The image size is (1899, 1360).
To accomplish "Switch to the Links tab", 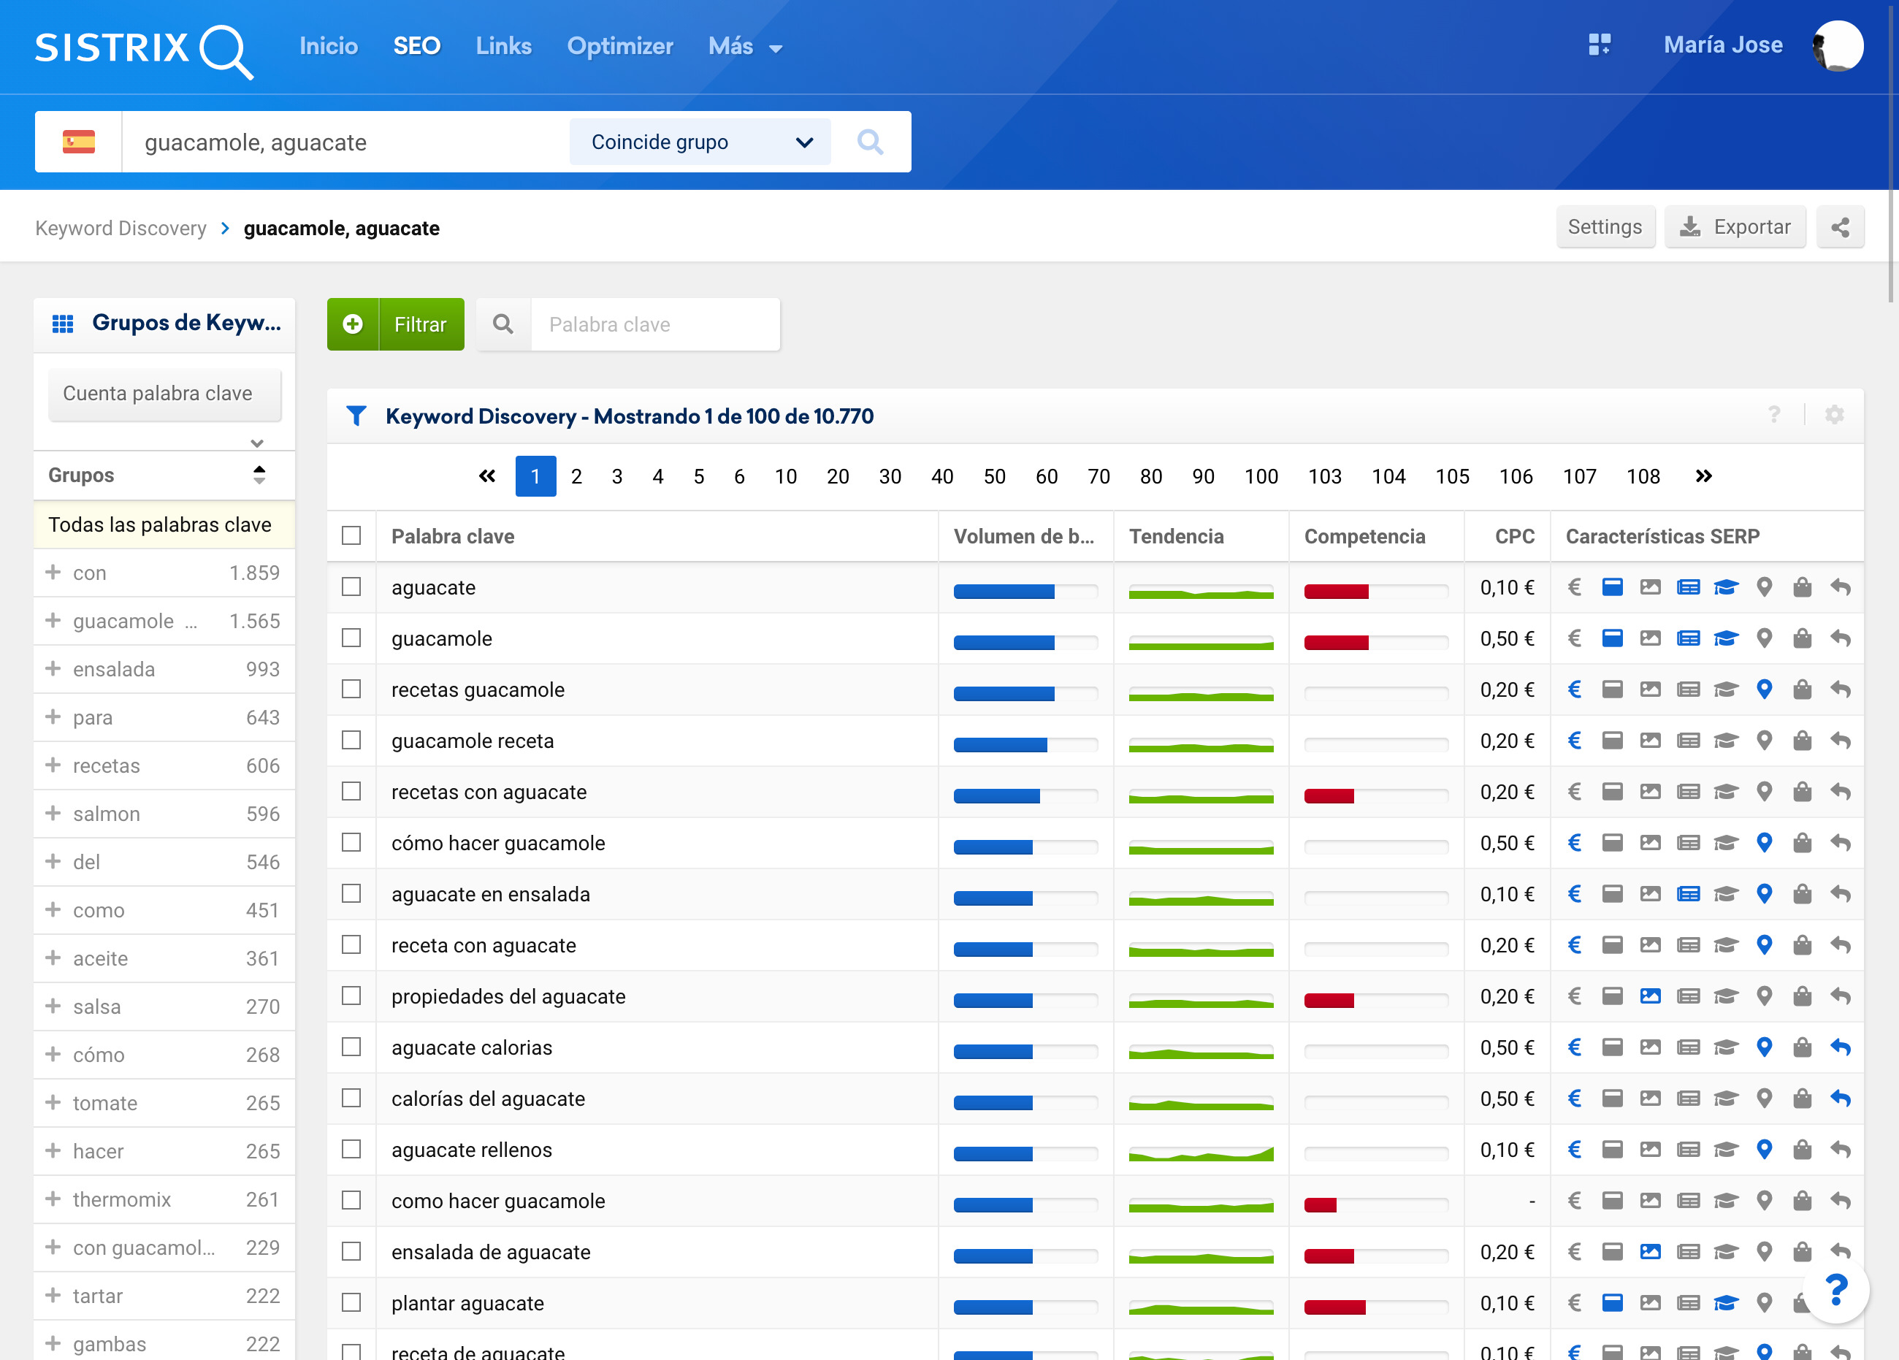I will click(x=503, y=46).
